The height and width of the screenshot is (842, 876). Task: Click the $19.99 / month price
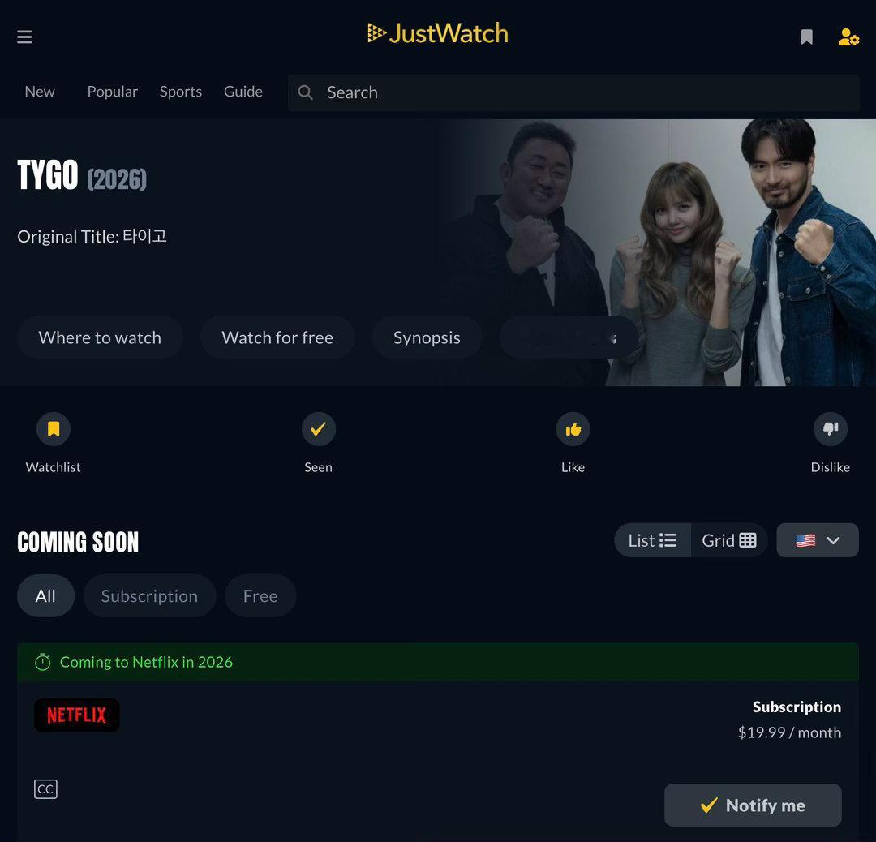tap(789, 732)
